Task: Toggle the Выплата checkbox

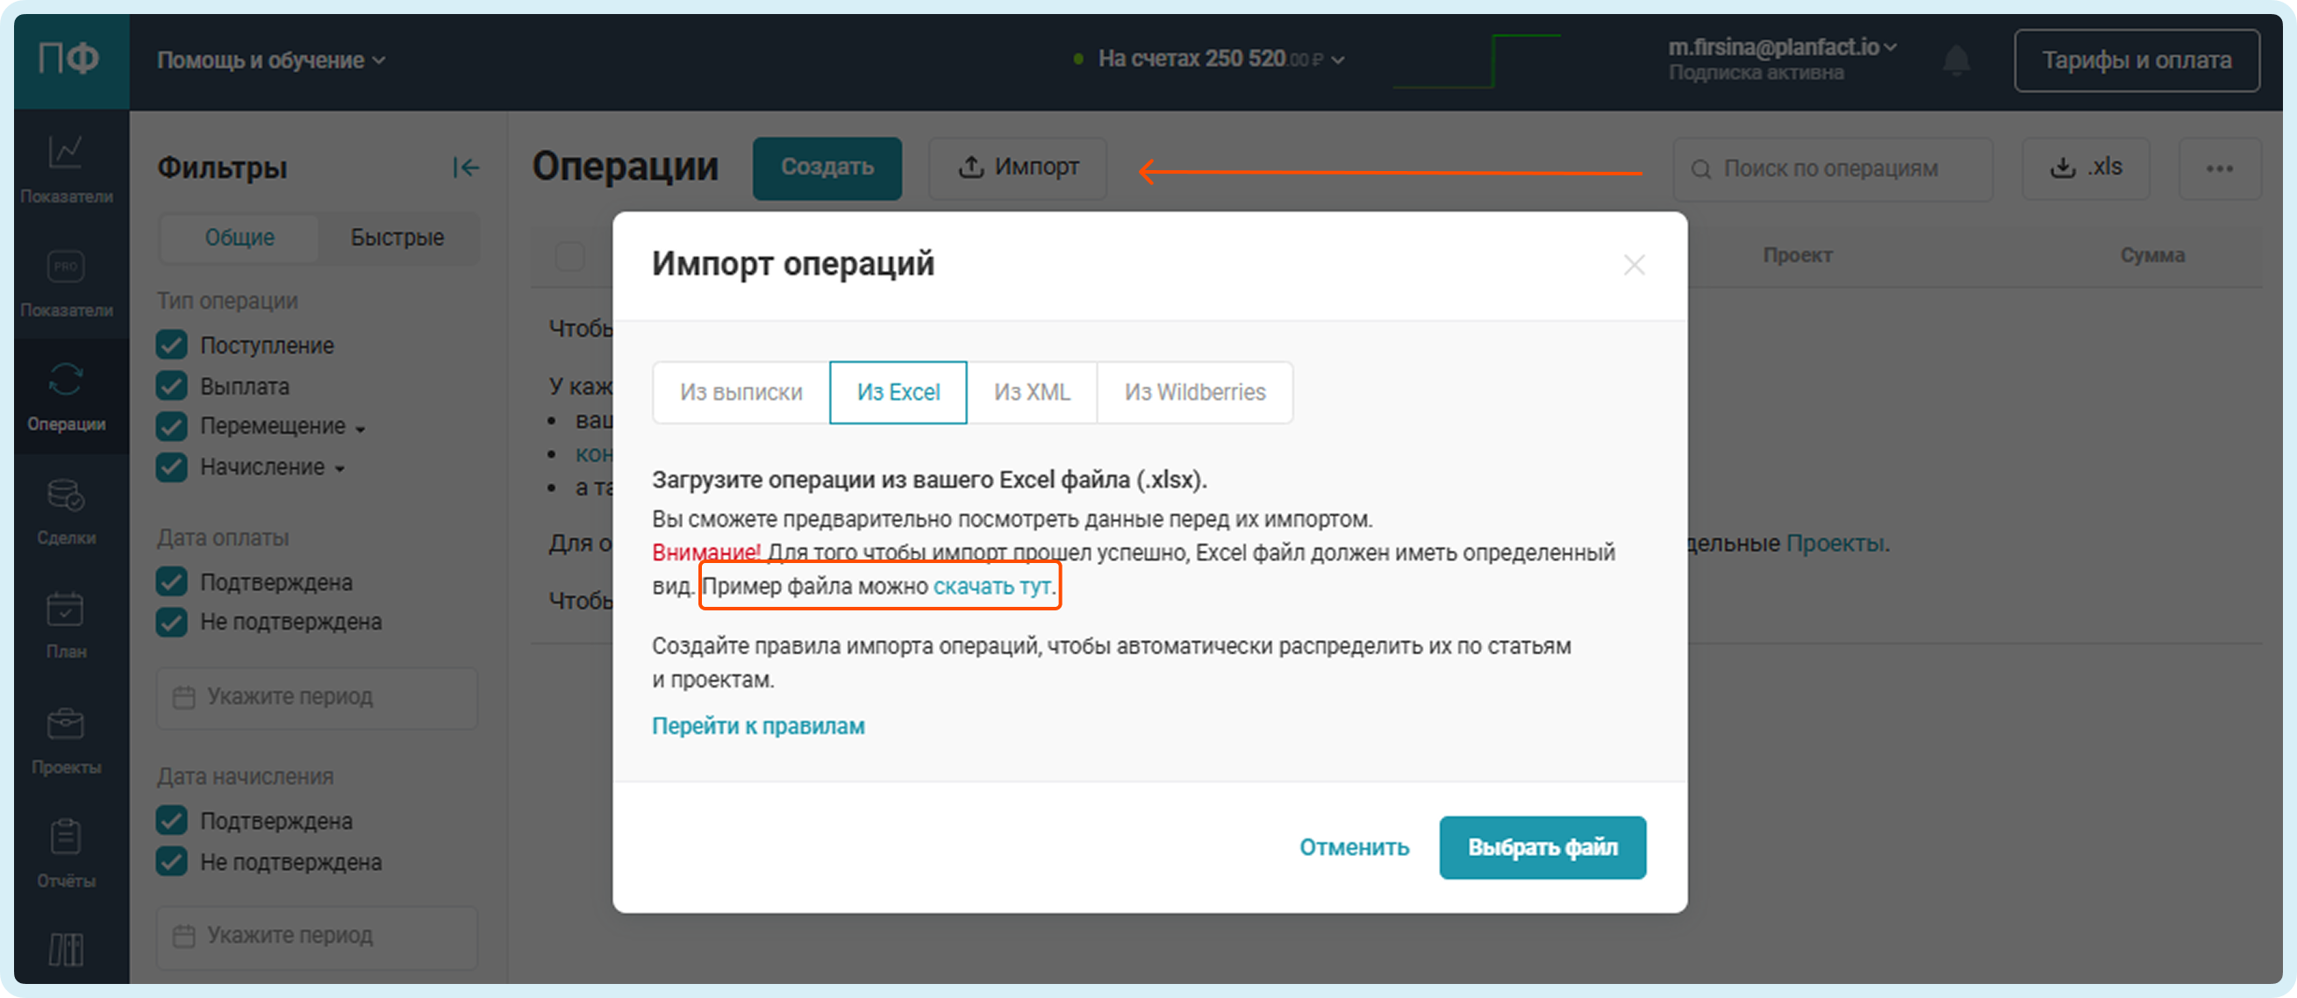Action: [x=172, y=386]
